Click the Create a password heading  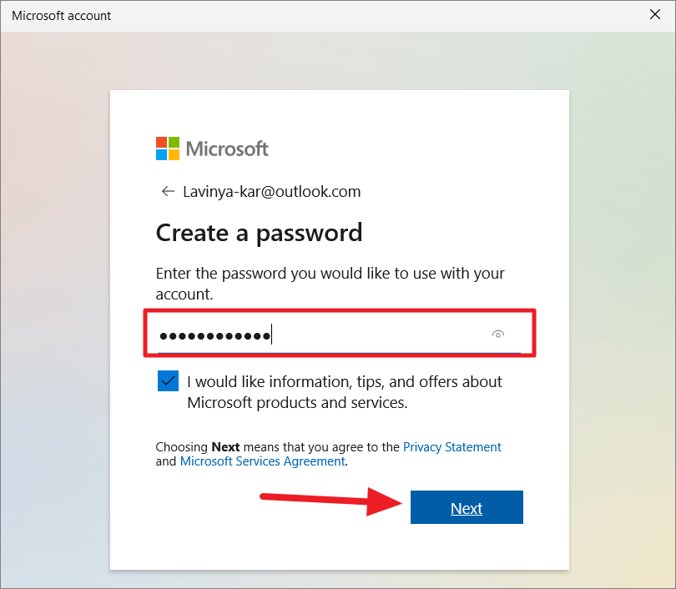point(259,234)
